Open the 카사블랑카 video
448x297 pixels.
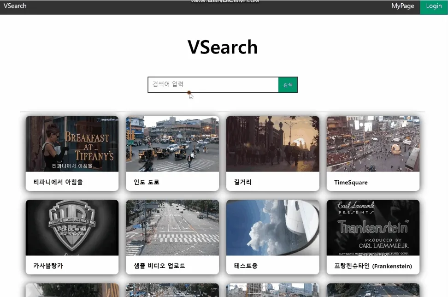[x=72, y=227]
